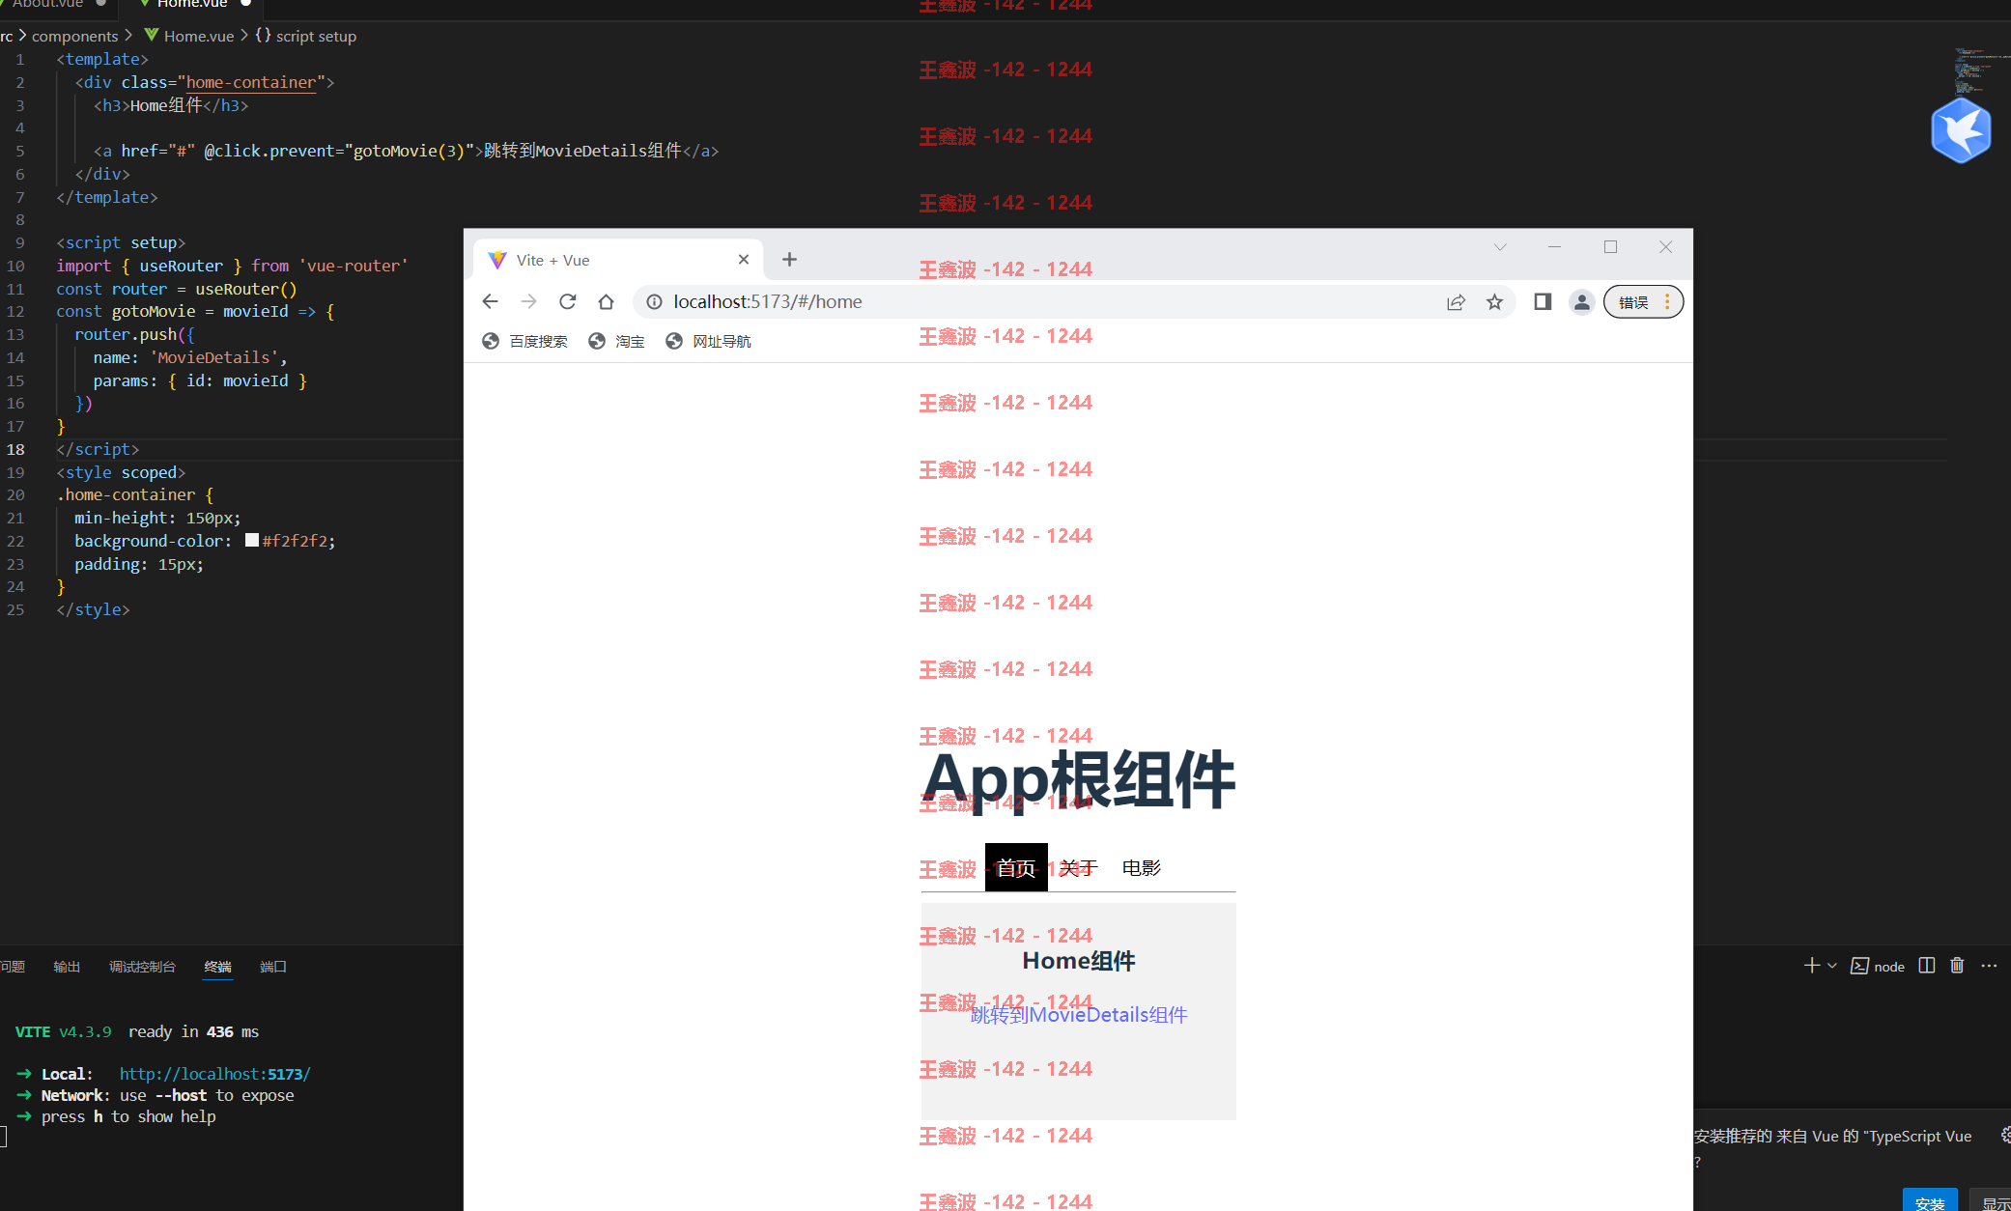The width and height of the screenshot is (2011, 1211).
Task: Reload the localhost page
Action: [568, 302]
